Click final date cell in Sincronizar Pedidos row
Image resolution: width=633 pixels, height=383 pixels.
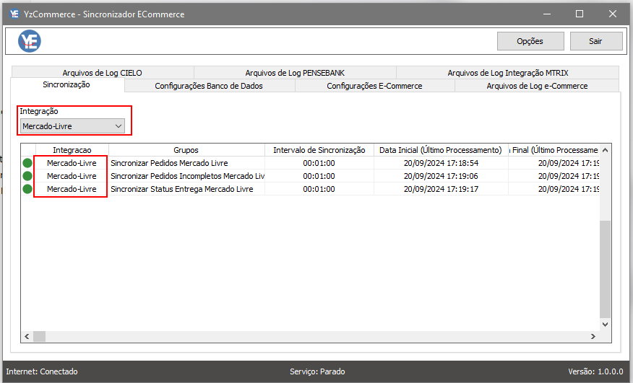554,163
